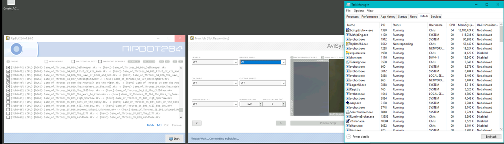Check job S5_E03_High_Sparrow

tap(9, 98)
